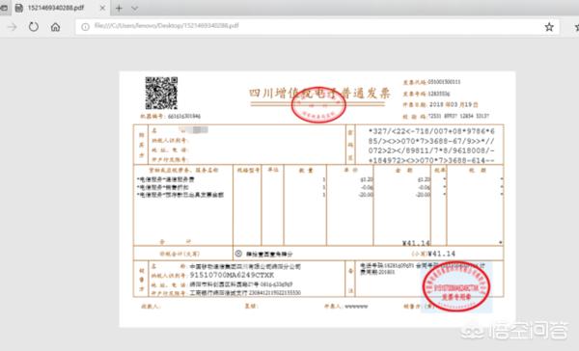The height and width of the screenshot is (351, 579).
Task: Click the browser refresh icon
Action: click(34, 27)
